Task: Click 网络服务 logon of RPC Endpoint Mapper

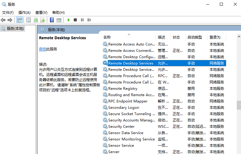Action: pyautogui.click(x=217, y=101)
